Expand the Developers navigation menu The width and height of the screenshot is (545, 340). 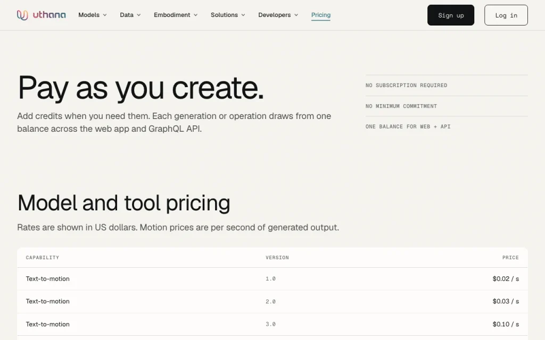(x=278, y=15)
